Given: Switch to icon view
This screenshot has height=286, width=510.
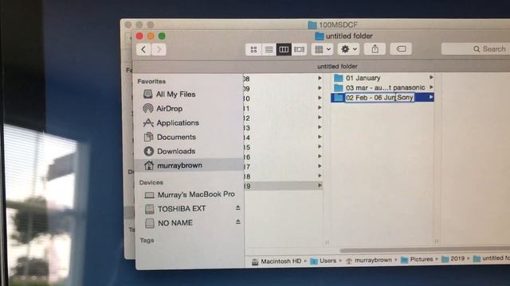Looking at the screenshot, I should 253,49.
